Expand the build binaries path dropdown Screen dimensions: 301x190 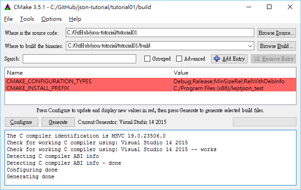pos(250,46)
